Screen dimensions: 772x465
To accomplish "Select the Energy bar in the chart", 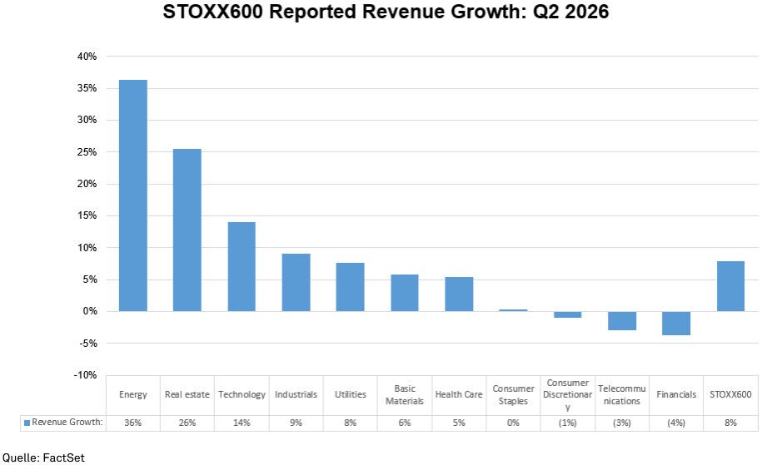I will [133, 195].
